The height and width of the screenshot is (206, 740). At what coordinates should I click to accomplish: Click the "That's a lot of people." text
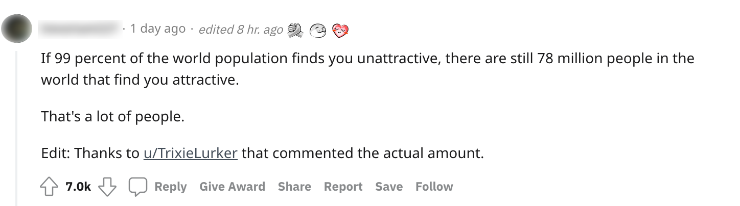(x=112, y=117)
